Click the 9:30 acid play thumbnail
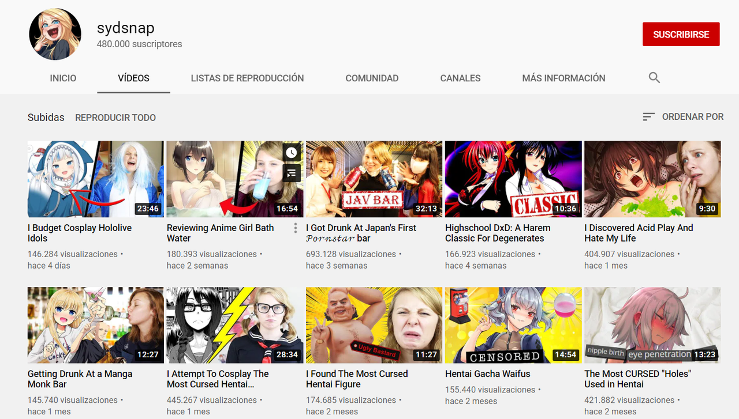 tap(652, 179)
